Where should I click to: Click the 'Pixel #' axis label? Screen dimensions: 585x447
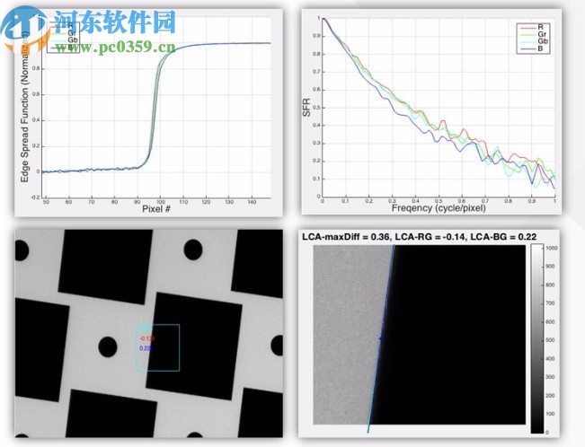156,208
